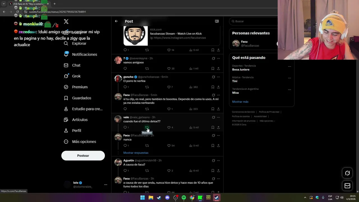Click the Postear button
The image size is (359, 202).
(83, 156)
